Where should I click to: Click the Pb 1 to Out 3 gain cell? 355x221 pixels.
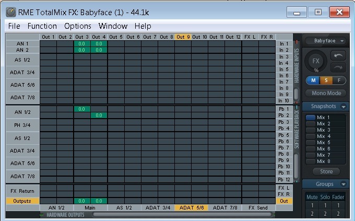point(82,109)
